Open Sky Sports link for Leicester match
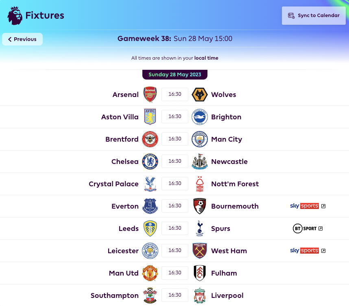Screen dimensions: 349x306 (x=308, y=251)
